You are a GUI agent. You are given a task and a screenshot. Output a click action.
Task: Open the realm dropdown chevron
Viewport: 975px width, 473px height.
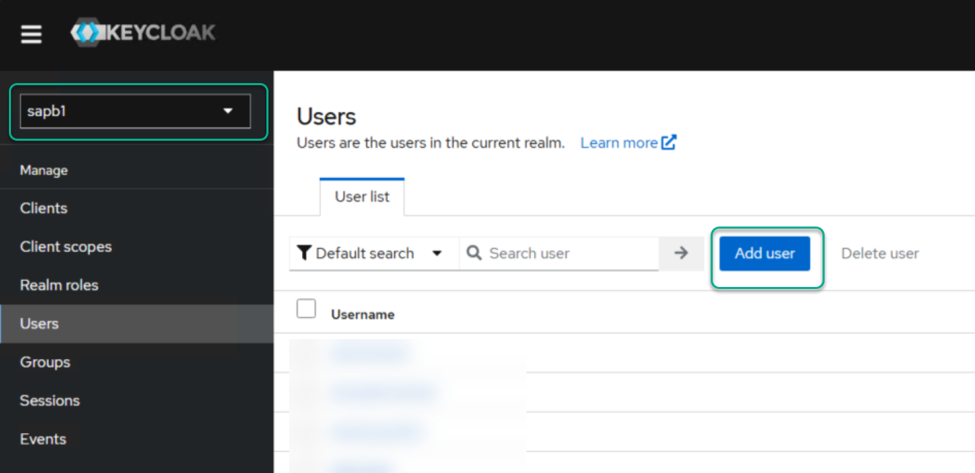[x=228, y=111]
